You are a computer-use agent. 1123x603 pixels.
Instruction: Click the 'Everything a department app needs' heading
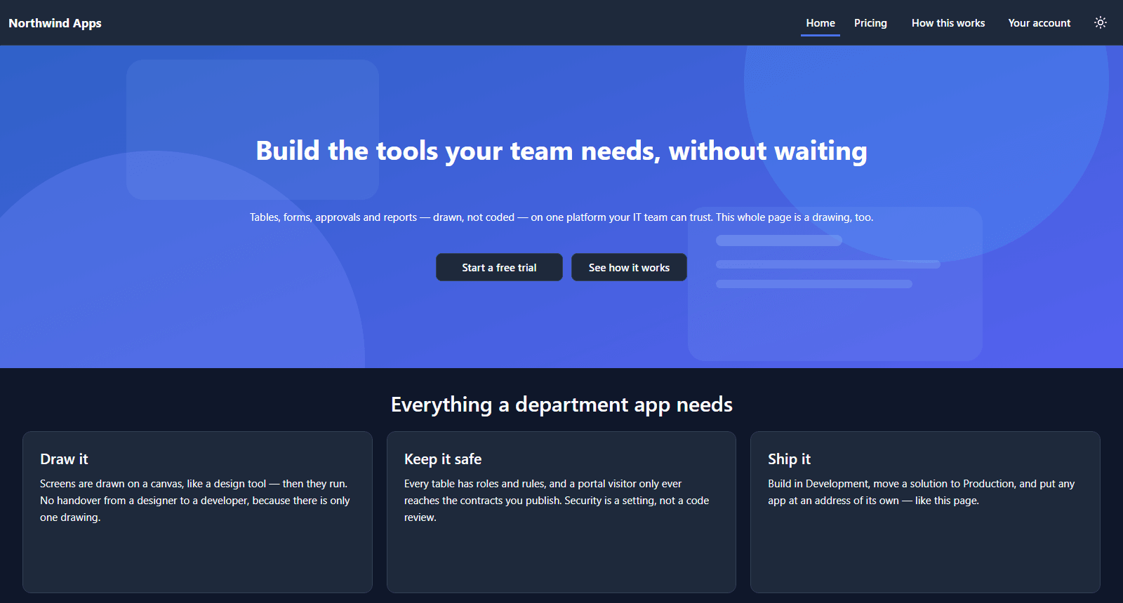point(561,405)
